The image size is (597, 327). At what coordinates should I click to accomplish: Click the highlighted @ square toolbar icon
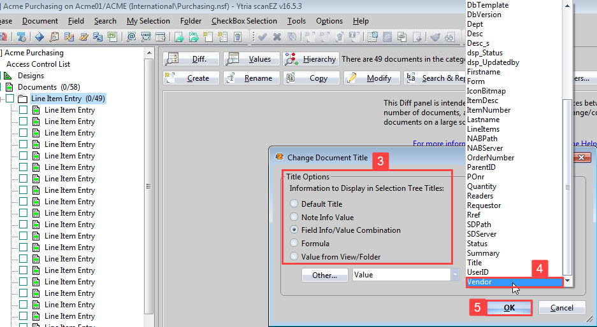387,36
